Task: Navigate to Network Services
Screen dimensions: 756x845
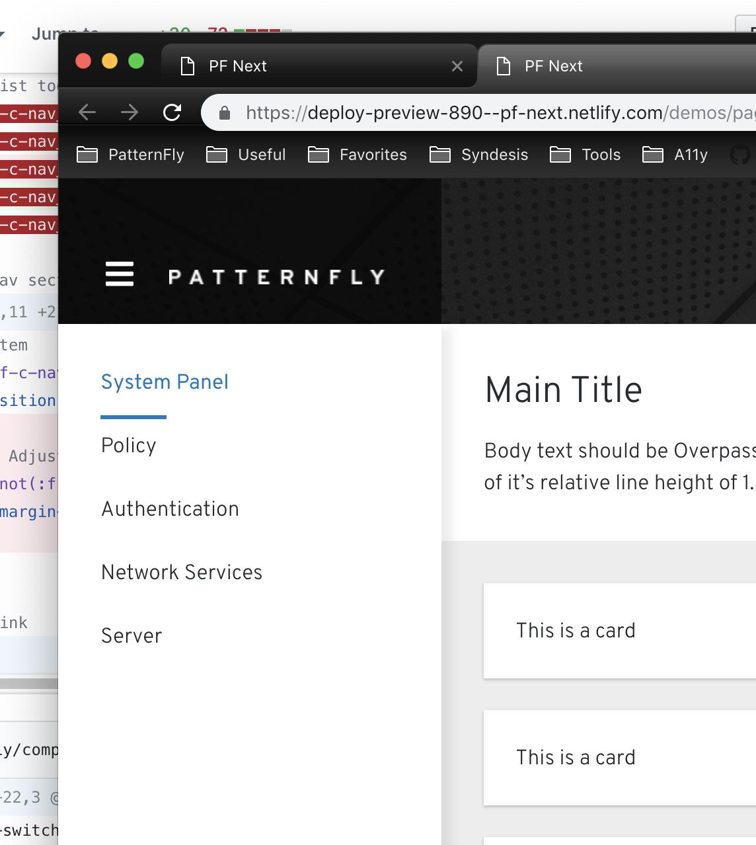Action: coord(181,572)
